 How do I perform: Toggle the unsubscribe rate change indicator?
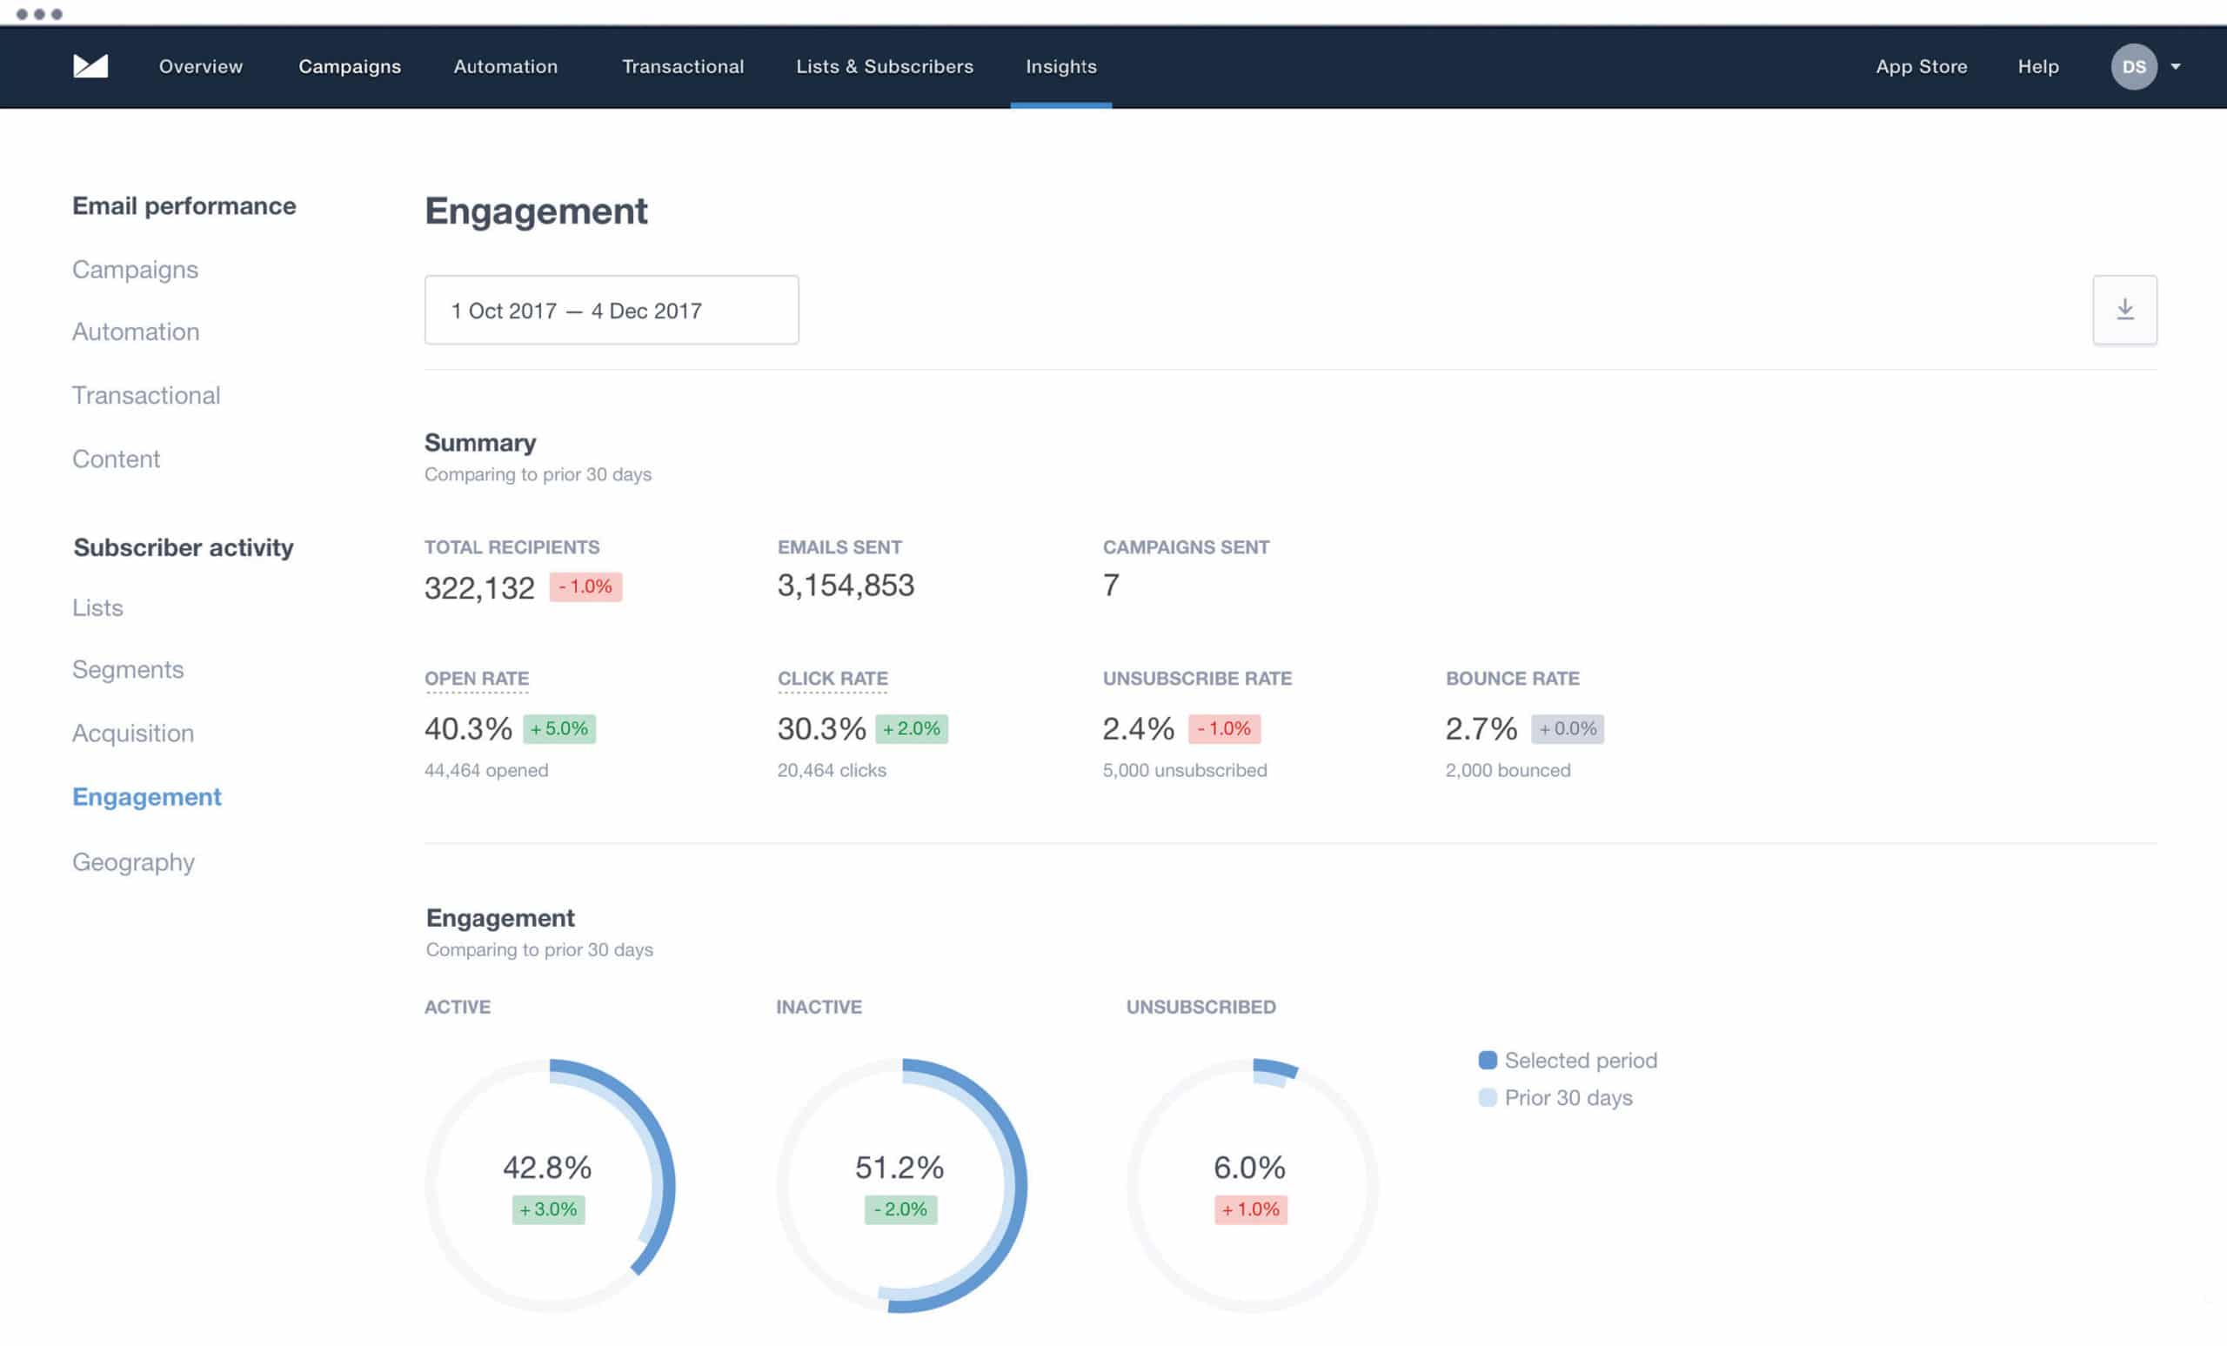(1224, 728)
